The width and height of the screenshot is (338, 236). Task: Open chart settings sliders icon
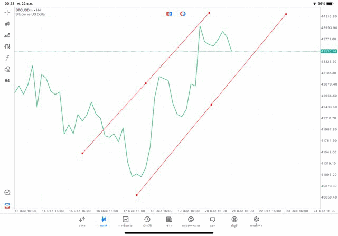point(7,46)
